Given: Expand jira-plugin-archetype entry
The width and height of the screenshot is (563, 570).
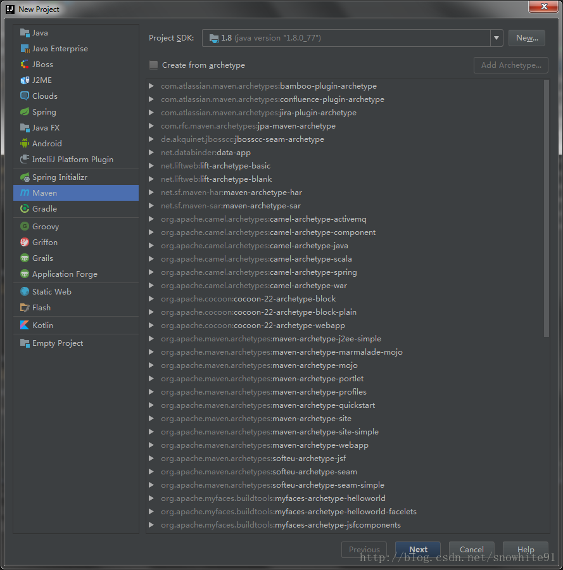Looking at the screenshot, I should 151,112.
